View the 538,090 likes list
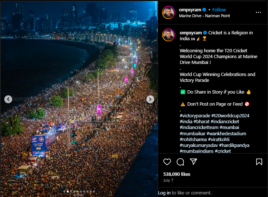The image size is (268, 197). (x=177, y=174)
